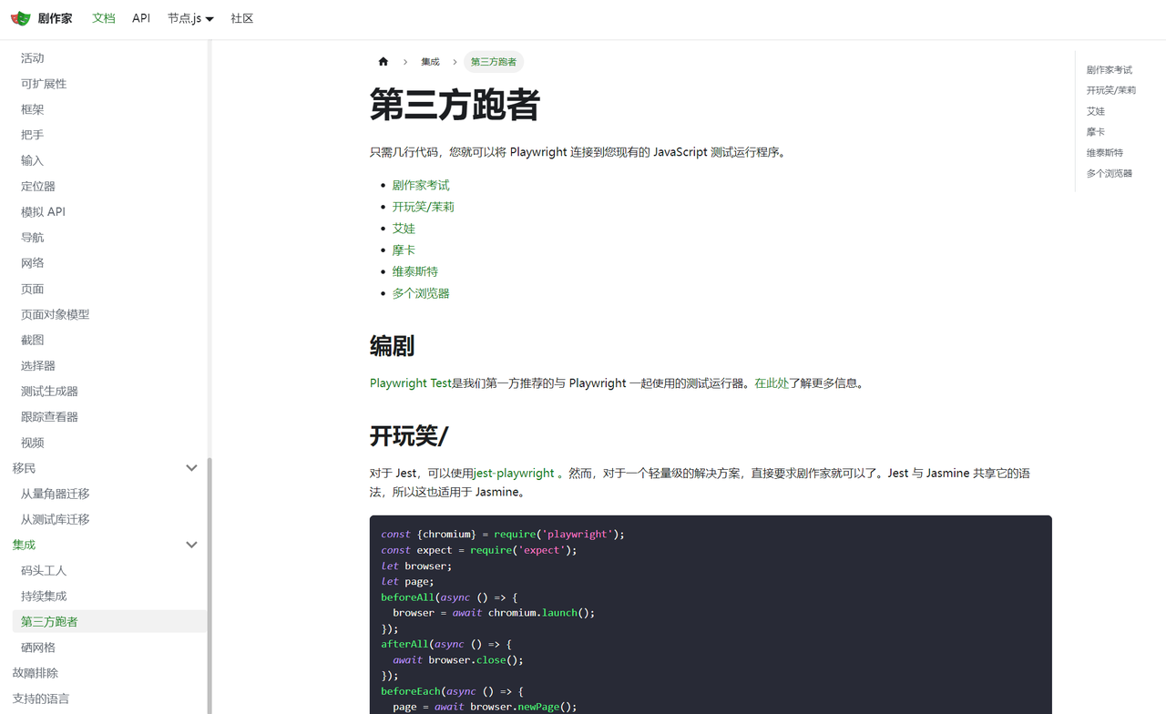
Task: Open the API navigation item
Action: (x=141, y=18)
